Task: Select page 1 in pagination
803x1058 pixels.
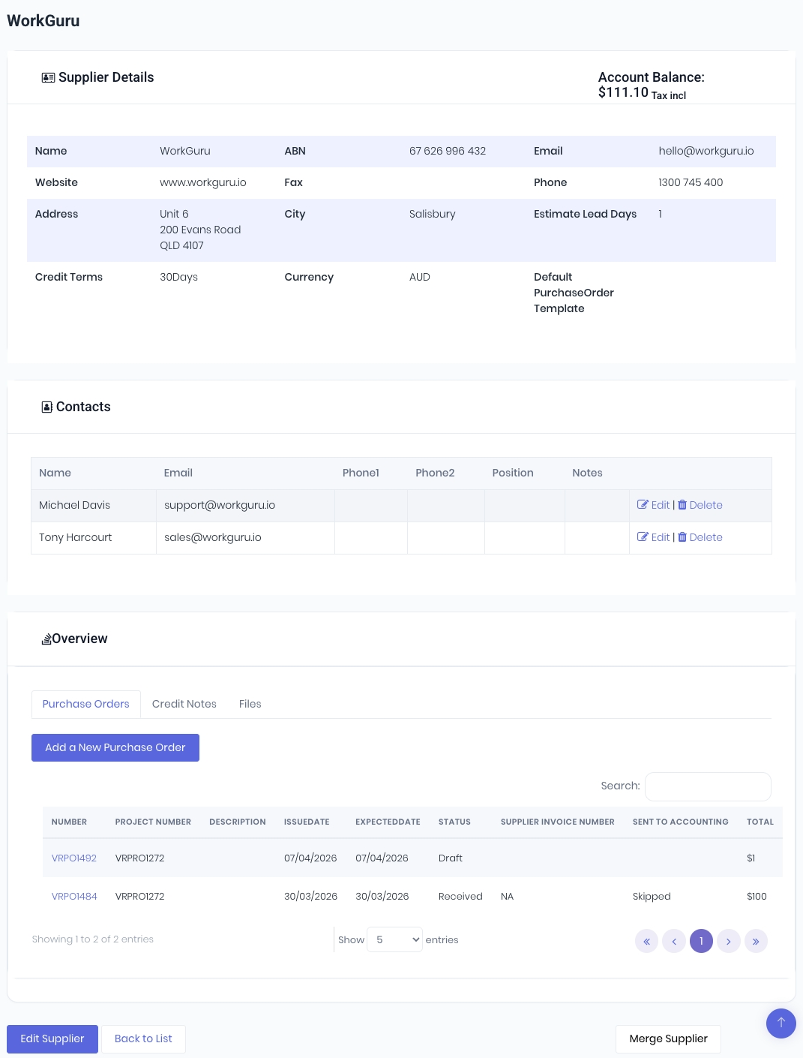Action: [x=701, y=941]
